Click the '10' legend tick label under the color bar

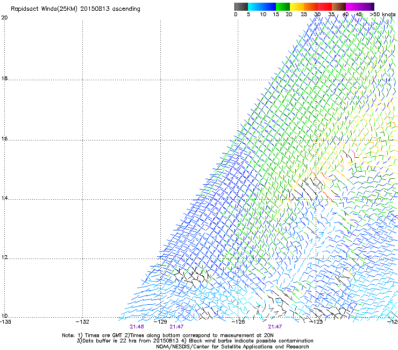263,15
